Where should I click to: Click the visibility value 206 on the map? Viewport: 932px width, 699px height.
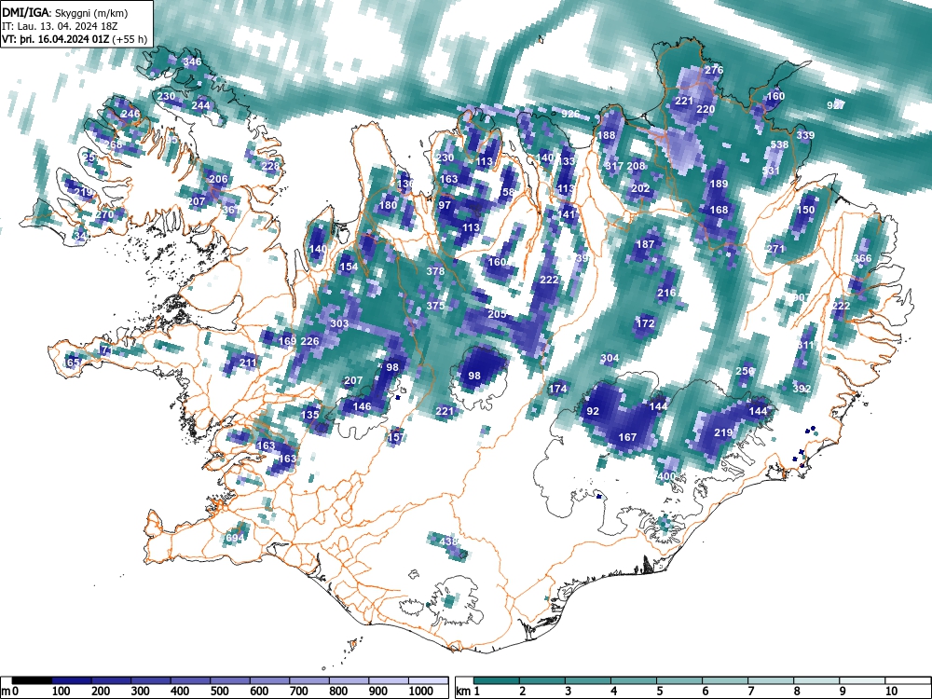click(x=218, y=179)
